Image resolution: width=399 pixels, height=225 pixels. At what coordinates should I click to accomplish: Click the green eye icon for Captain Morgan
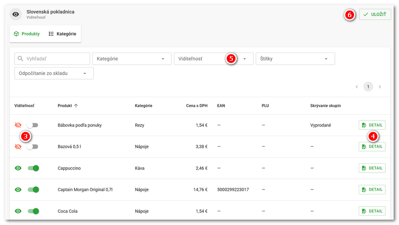[18, 190]
